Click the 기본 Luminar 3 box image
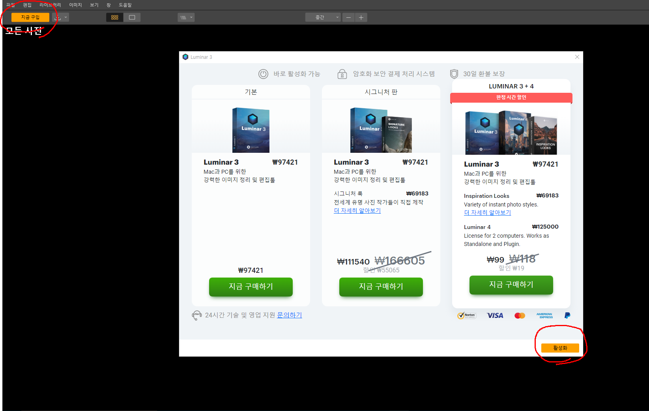This screenshot has width=649, height=411. 251,130
